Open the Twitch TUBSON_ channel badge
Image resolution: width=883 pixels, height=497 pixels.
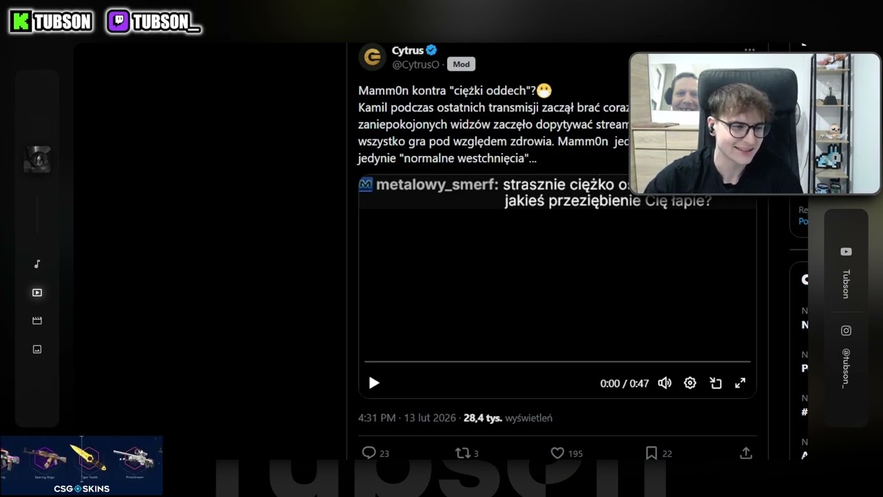click(x=154, y=22)
